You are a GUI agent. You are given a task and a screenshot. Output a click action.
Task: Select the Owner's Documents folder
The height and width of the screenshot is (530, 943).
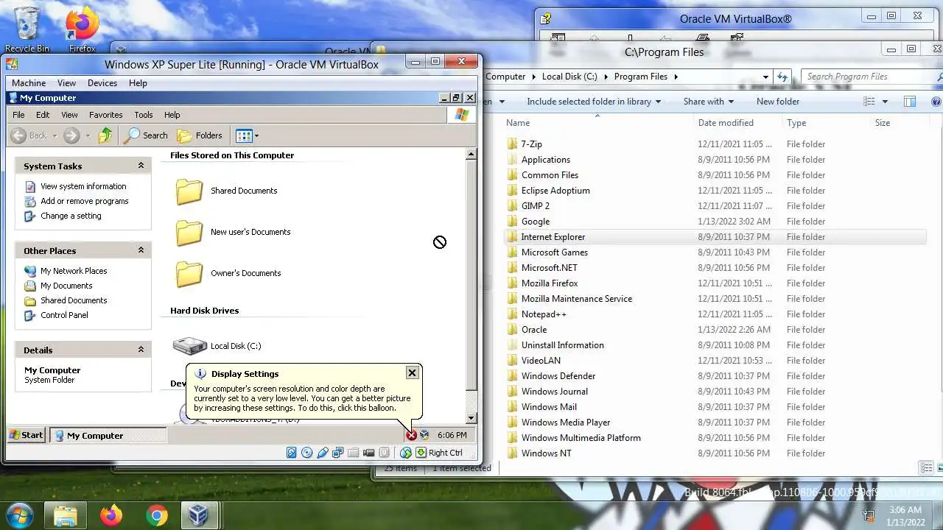coord(228,273)
